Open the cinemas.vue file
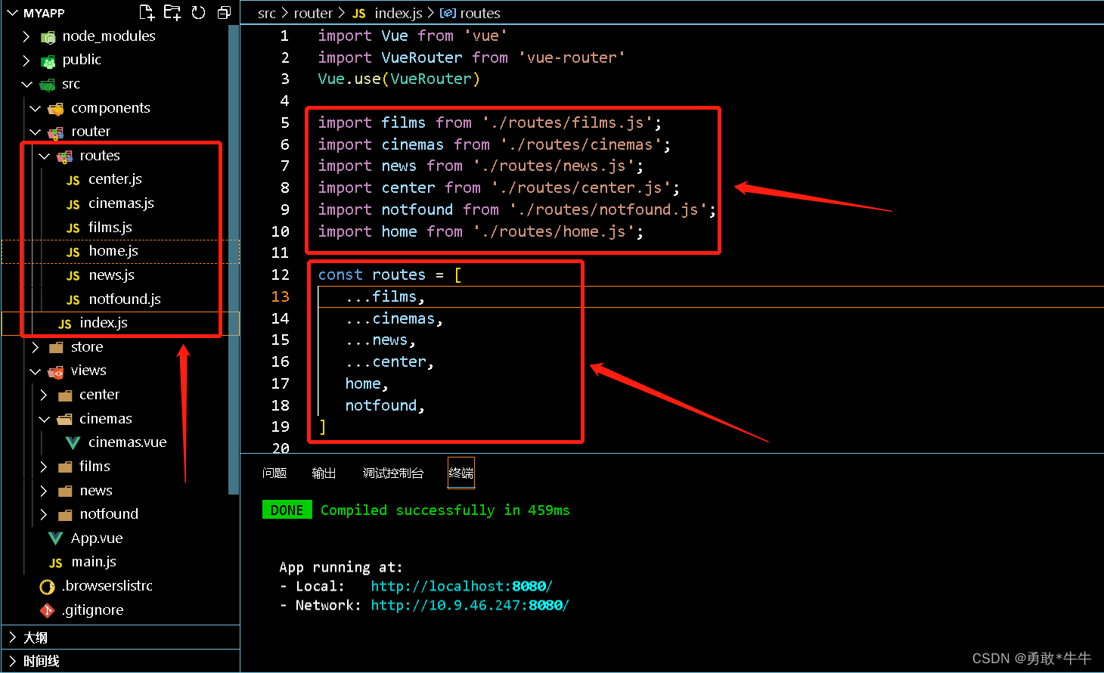Screen dimensions: 1104x673 [127, 442]
